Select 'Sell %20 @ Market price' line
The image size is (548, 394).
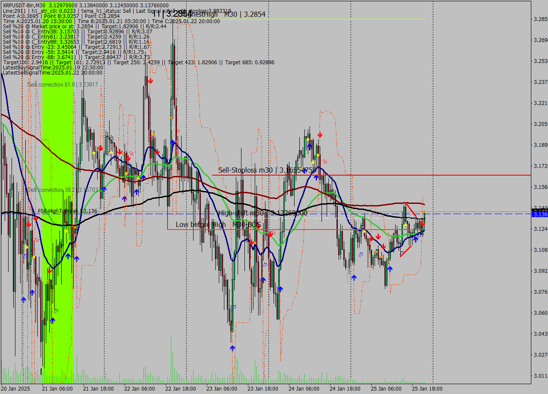pos(85,26)
